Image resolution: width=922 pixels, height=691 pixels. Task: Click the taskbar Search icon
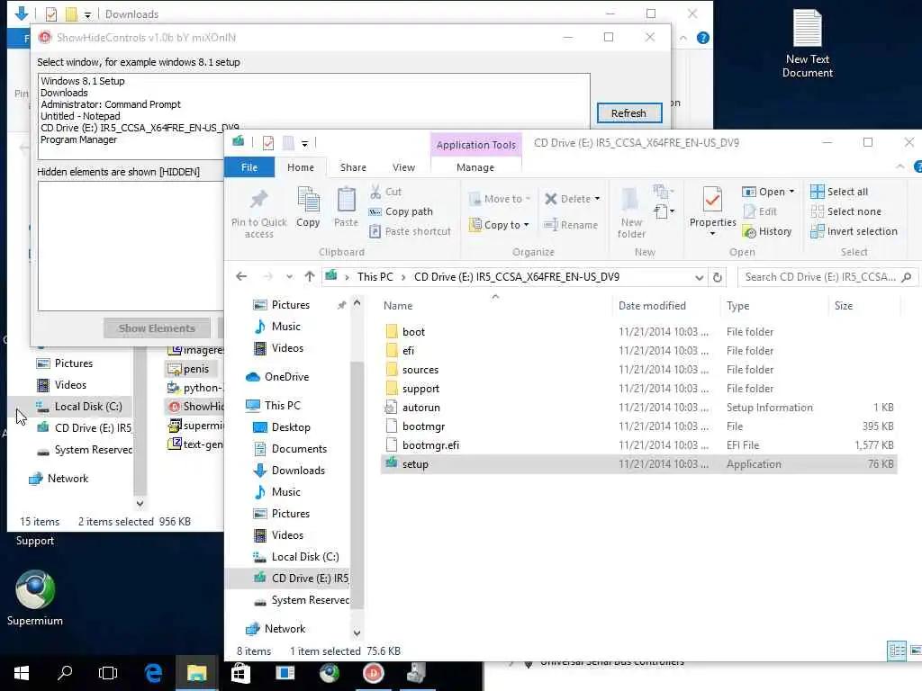pyautogui.click(x=65, y=673)
